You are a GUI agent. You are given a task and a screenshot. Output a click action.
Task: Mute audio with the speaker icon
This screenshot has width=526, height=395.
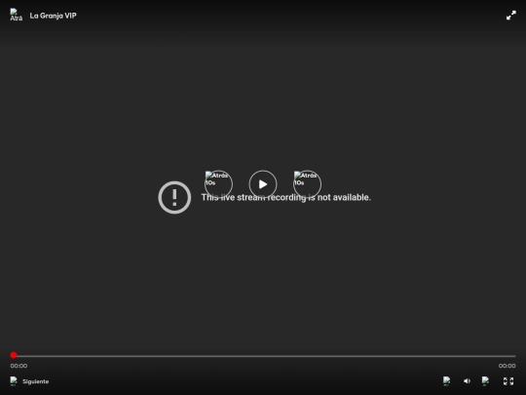[x=467, y=381]
